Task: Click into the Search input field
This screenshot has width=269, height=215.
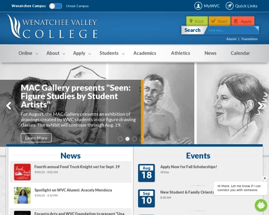Action: 231,30
